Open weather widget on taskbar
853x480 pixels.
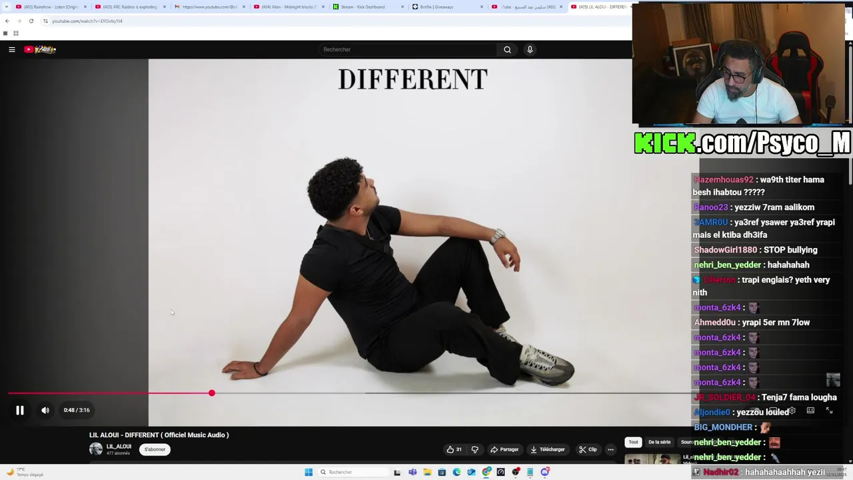click(x=25, y=472)
